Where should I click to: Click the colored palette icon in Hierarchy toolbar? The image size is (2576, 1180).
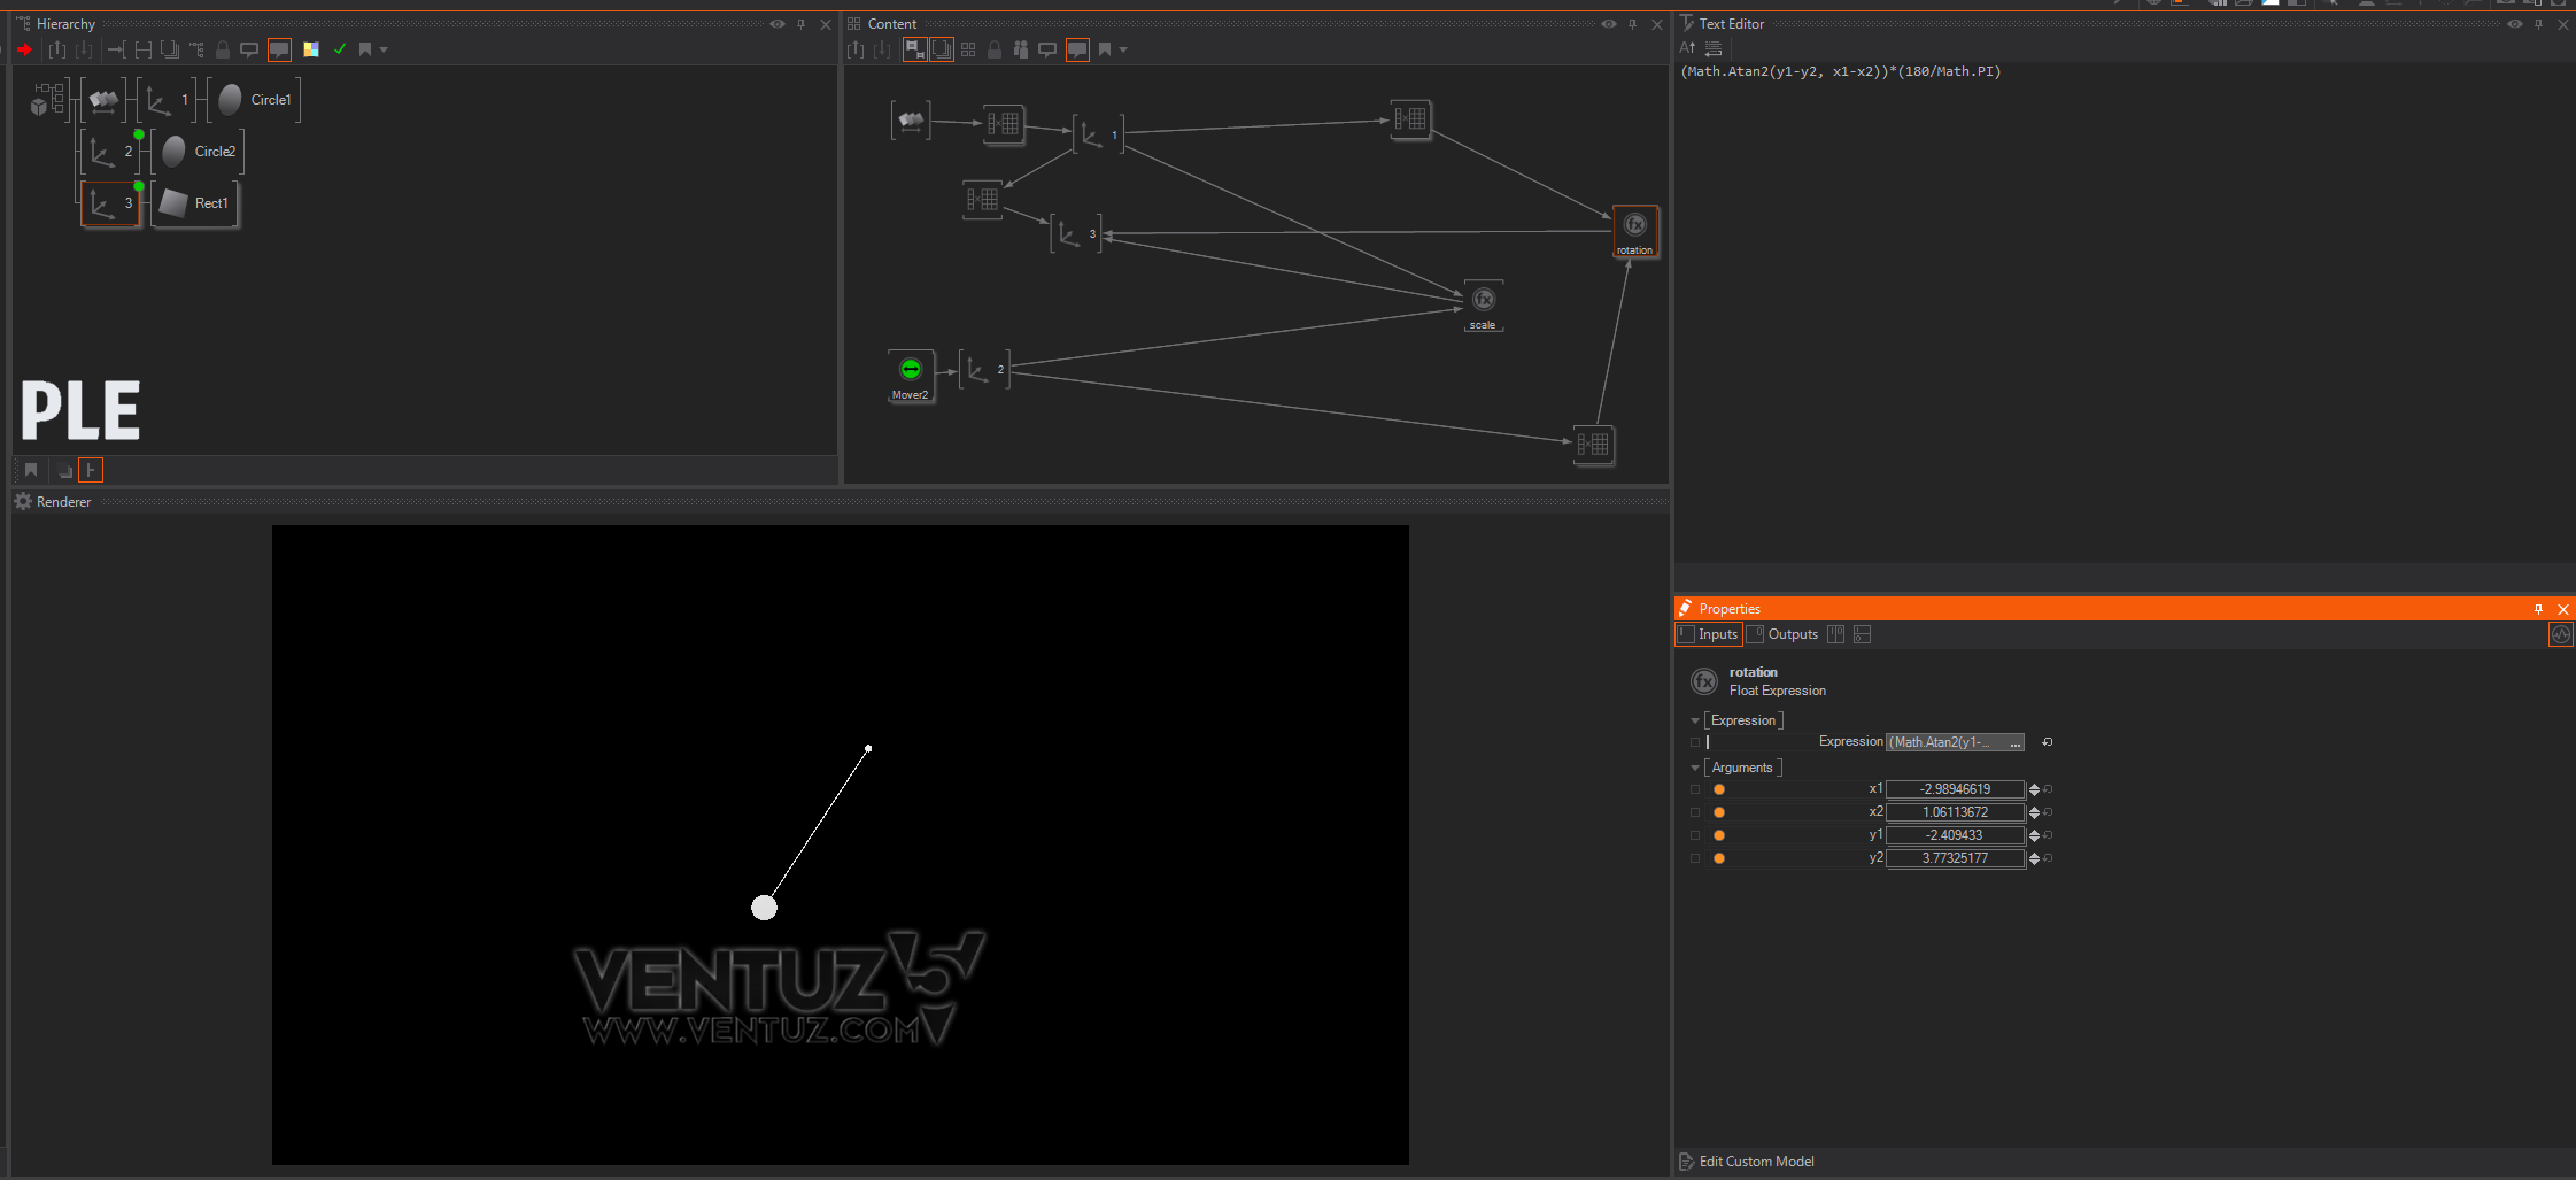311,49
